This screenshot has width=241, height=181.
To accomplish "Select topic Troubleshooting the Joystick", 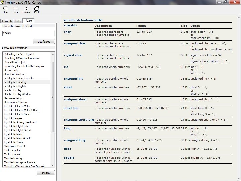I will (x=20, y=162).
